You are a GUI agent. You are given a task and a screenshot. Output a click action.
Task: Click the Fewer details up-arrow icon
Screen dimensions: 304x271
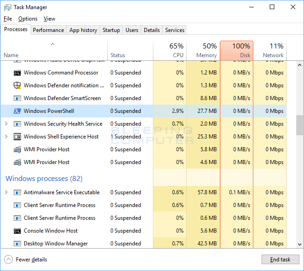8,260
